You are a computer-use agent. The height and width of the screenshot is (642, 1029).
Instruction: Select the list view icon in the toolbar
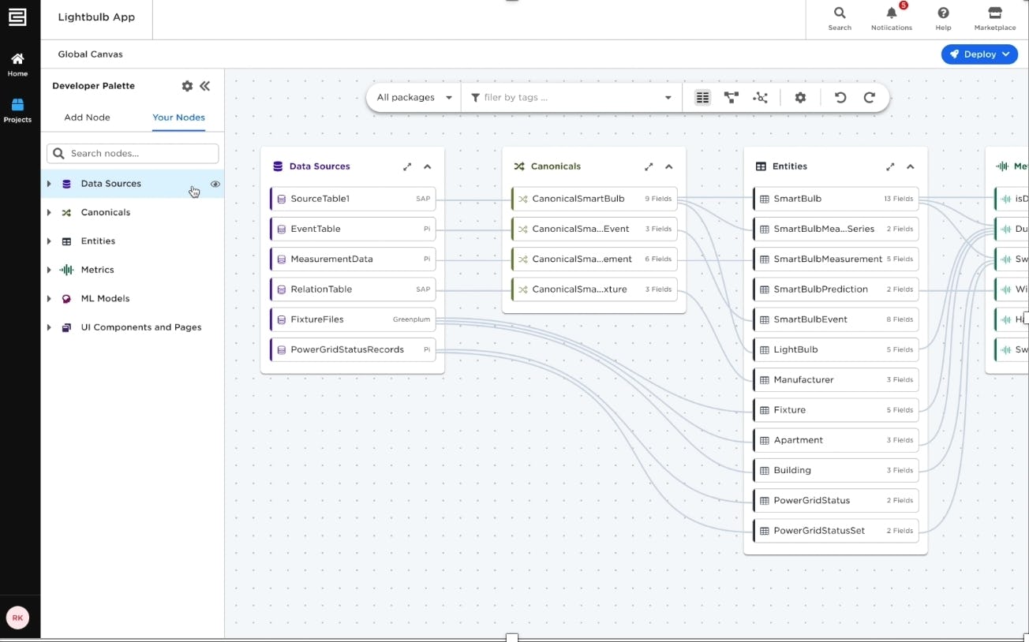click(x=702, y=97)
